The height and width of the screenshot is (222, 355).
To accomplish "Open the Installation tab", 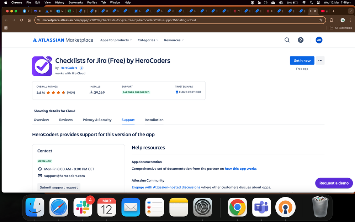I will (154, 120).
